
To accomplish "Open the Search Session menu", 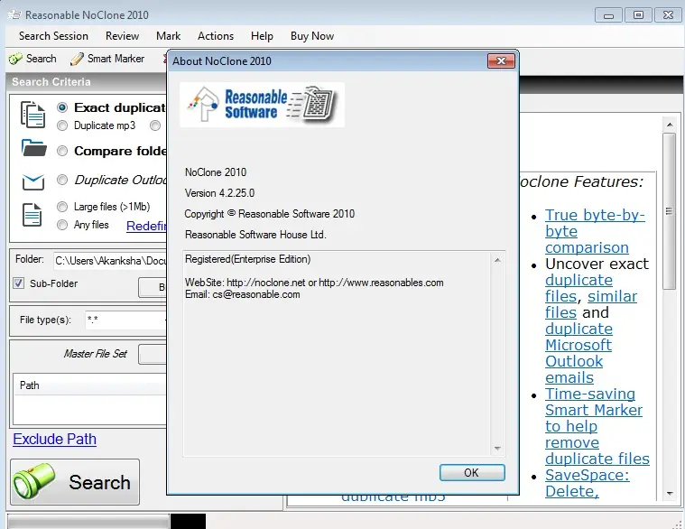I will [53, 36].
